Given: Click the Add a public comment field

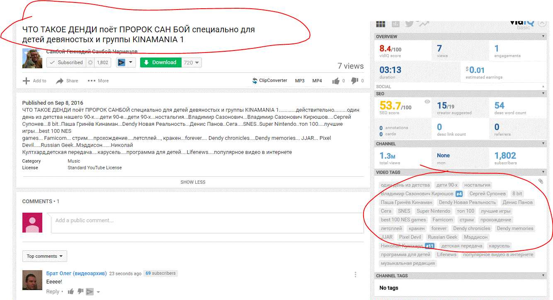Looking at the screenshot, I should click(207, 223).
